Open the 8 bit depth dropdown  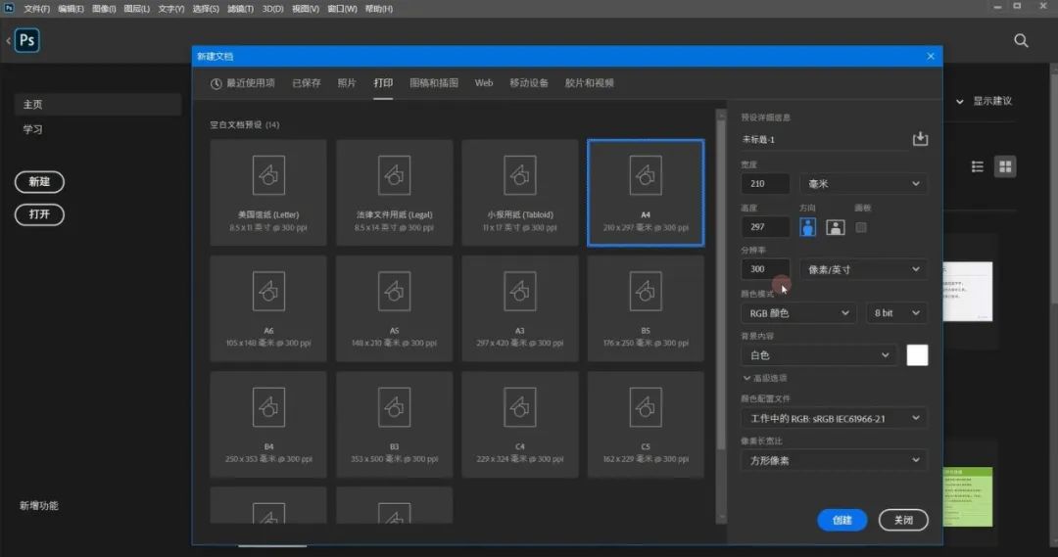point(896,313)
